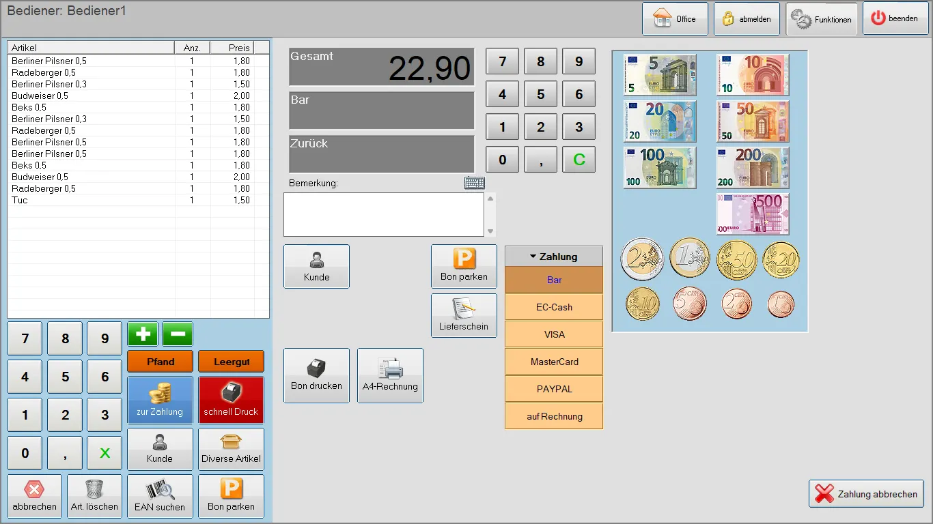933x524 pixels.
Task: Click the green minus quantity button
Action: click(178, 334)
